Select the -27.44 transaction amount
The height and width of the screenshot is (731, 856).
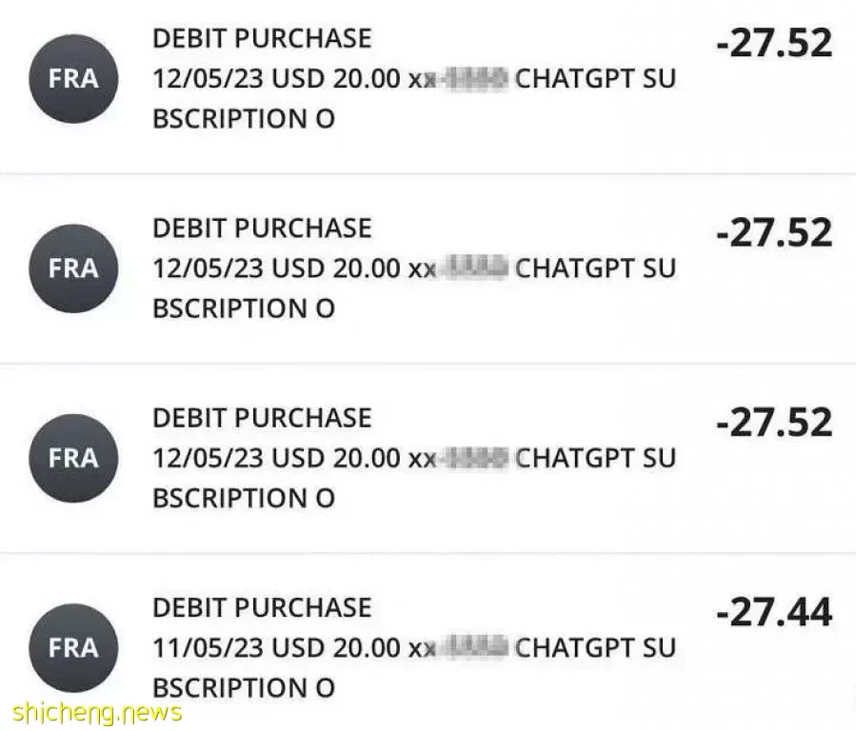point(774,612)
